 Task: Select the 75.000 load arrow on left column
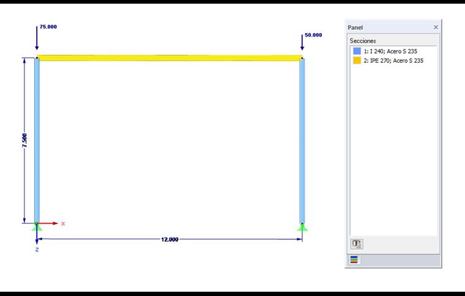37,38
